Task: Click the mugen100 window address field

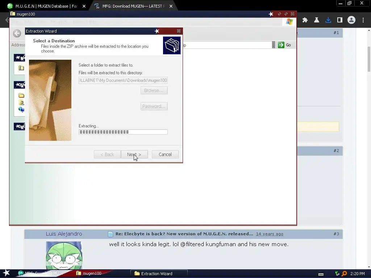Action: [227, 45]
